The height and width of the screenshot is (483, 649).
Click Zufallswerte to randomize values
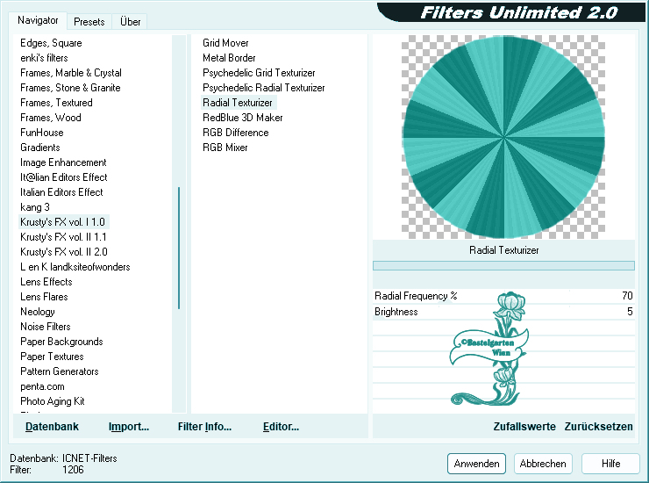(x=524, y=427)
